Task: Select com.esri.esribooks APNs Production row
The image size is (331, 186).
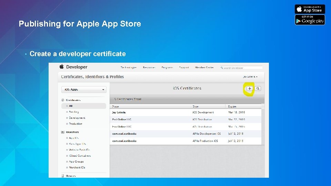Action: (x=185, y=141)
